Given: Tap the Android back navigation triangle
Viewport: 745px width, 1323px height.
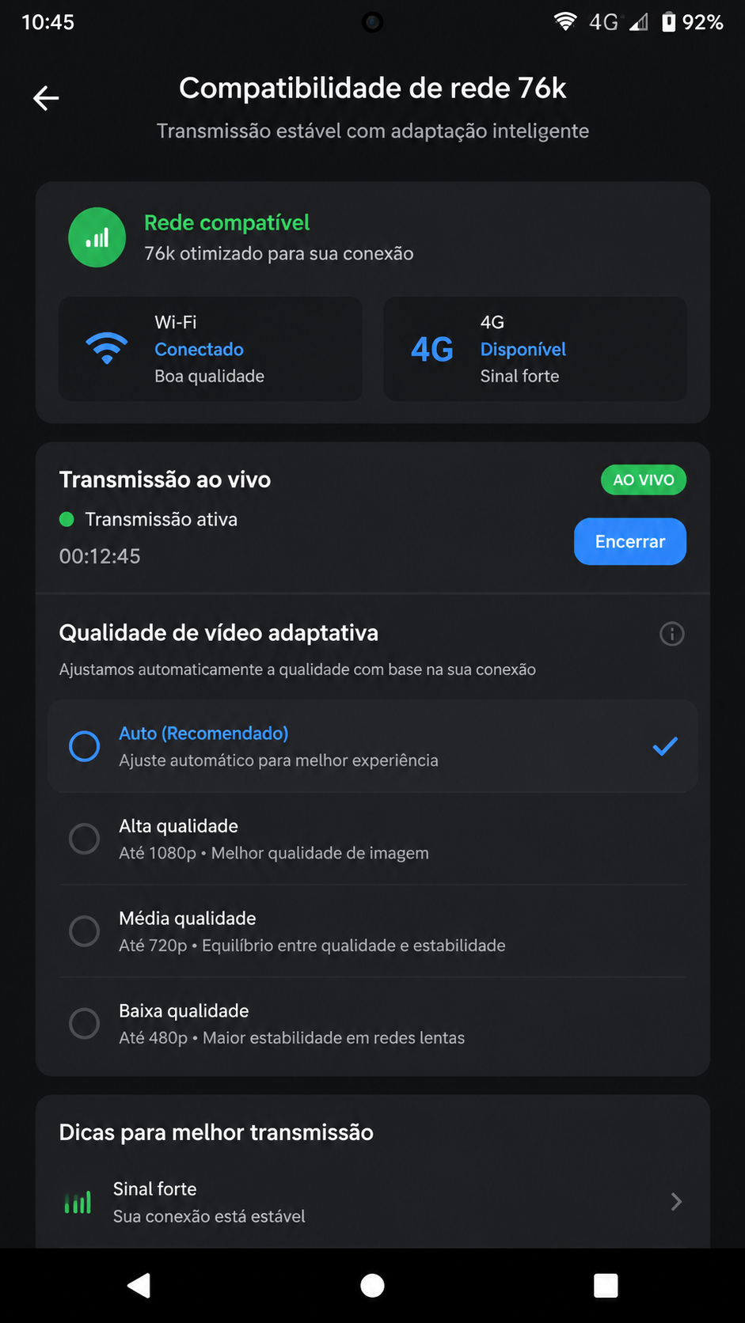Looking at the screenshot, I should tap(139, 1286).
